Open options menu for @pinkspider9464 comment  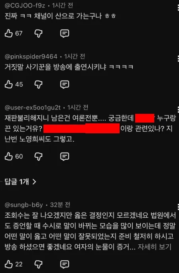[178, 58]
